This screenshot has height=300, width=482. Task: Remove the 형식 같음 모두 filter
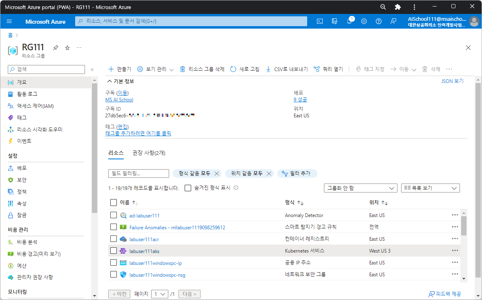click(217, 174)
